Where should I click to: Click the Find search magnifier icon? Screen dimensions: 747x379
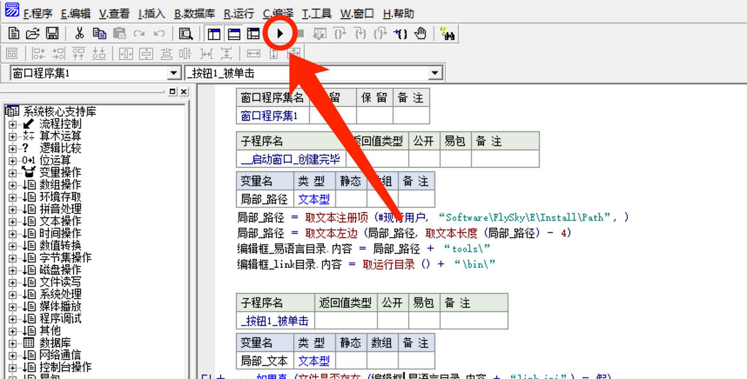[x=186, y=33]
